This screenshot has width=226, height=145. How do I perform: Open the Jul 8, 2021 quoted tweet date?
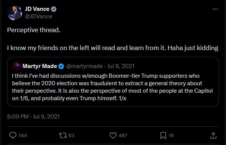pyautogui.click(x=121, y=66)
